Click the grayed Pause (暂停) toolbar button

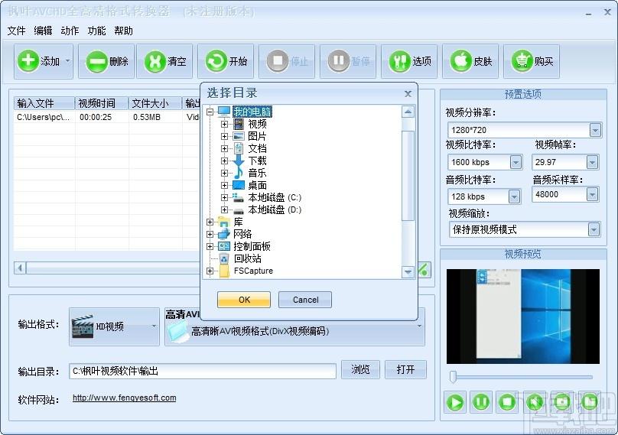349,61
